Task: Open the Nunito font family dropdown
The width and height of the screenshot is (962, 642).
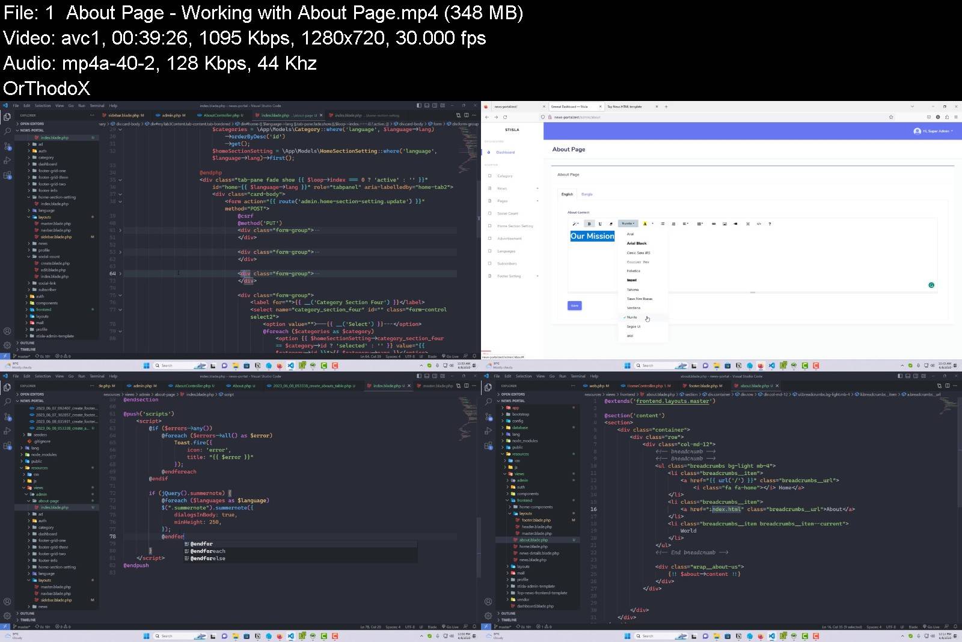Action: pyautogui.click(x=628, y=224)
